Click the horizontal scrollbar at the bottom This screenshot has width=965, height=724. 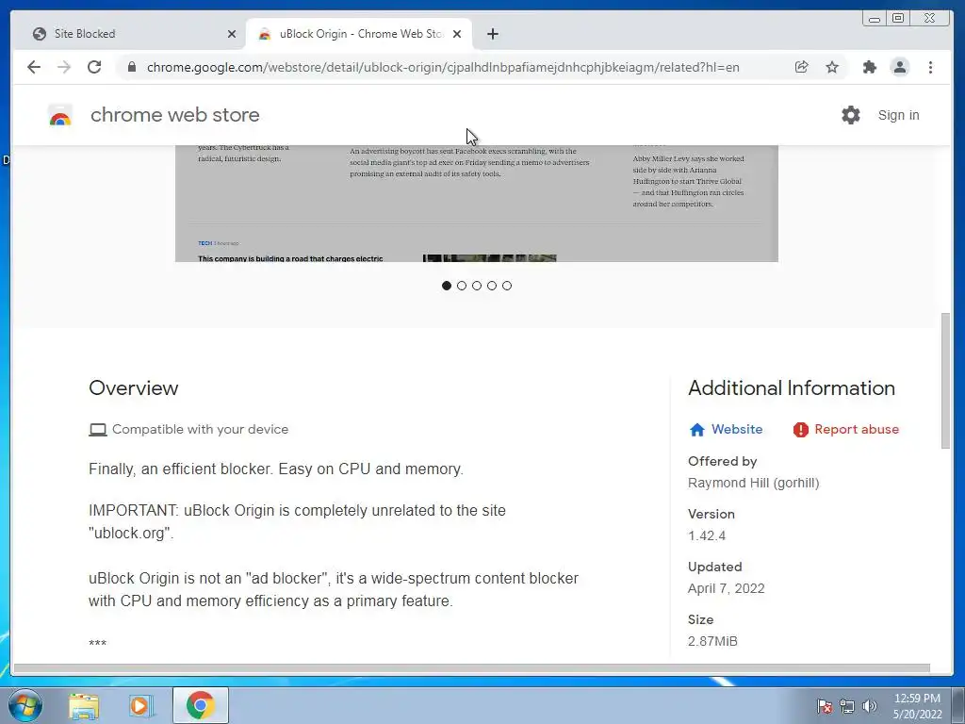[471, 668]
